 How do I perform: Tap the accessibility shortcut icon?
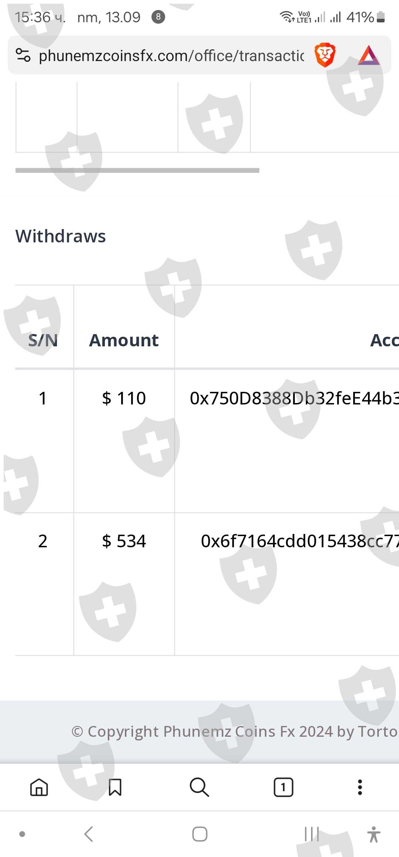374,834
